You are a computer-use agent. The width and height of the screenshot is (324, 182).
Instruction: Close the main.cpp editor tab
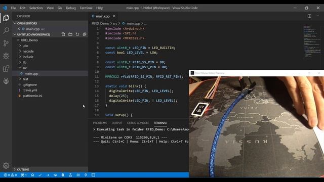pyautogui.click(x=114, y=16)
